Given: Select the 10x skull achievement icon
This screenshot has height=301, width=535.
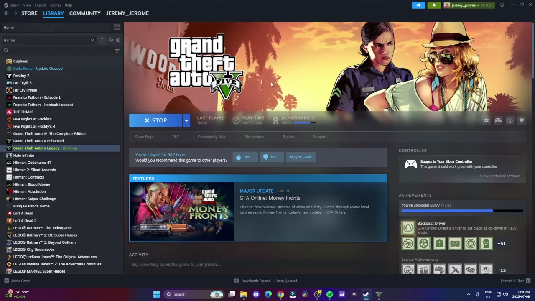Looking at the screenshot, I should (424, 243).
